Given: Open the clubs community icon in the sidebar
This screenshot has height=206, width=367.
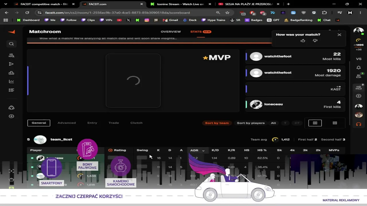Looking at the screenshot, I should 11,108.
